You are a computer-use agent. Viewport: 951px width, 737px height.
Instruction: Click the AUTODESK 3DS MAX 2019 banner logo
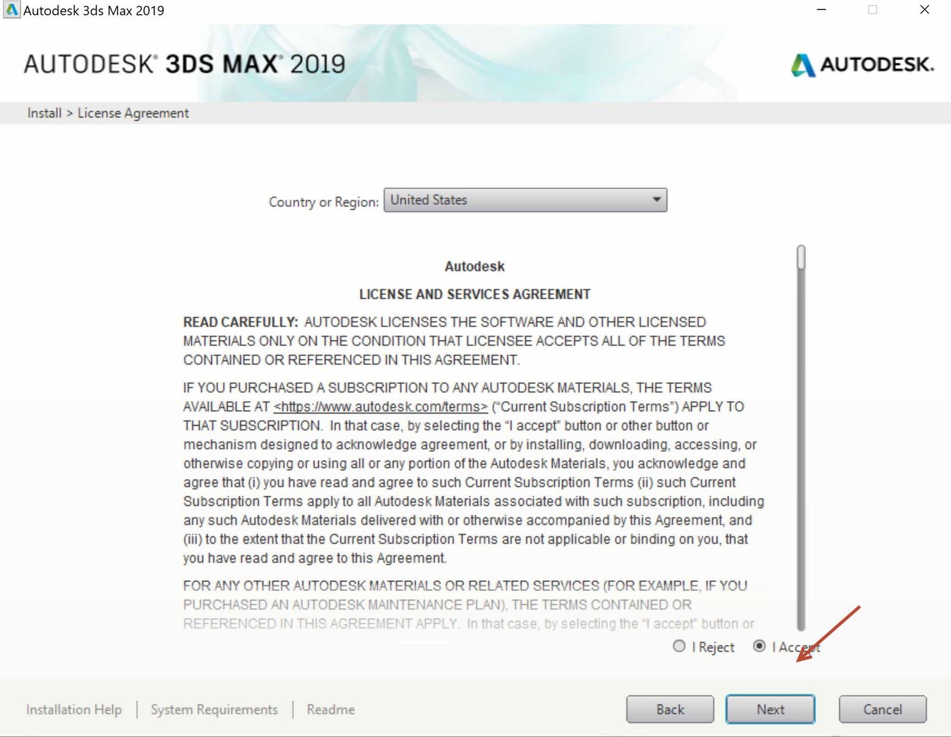(x=184, y=64)
